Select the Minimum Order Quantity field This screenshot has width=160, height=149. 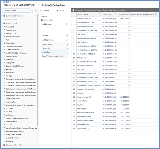pyautogui.click(x=15, y=131)
